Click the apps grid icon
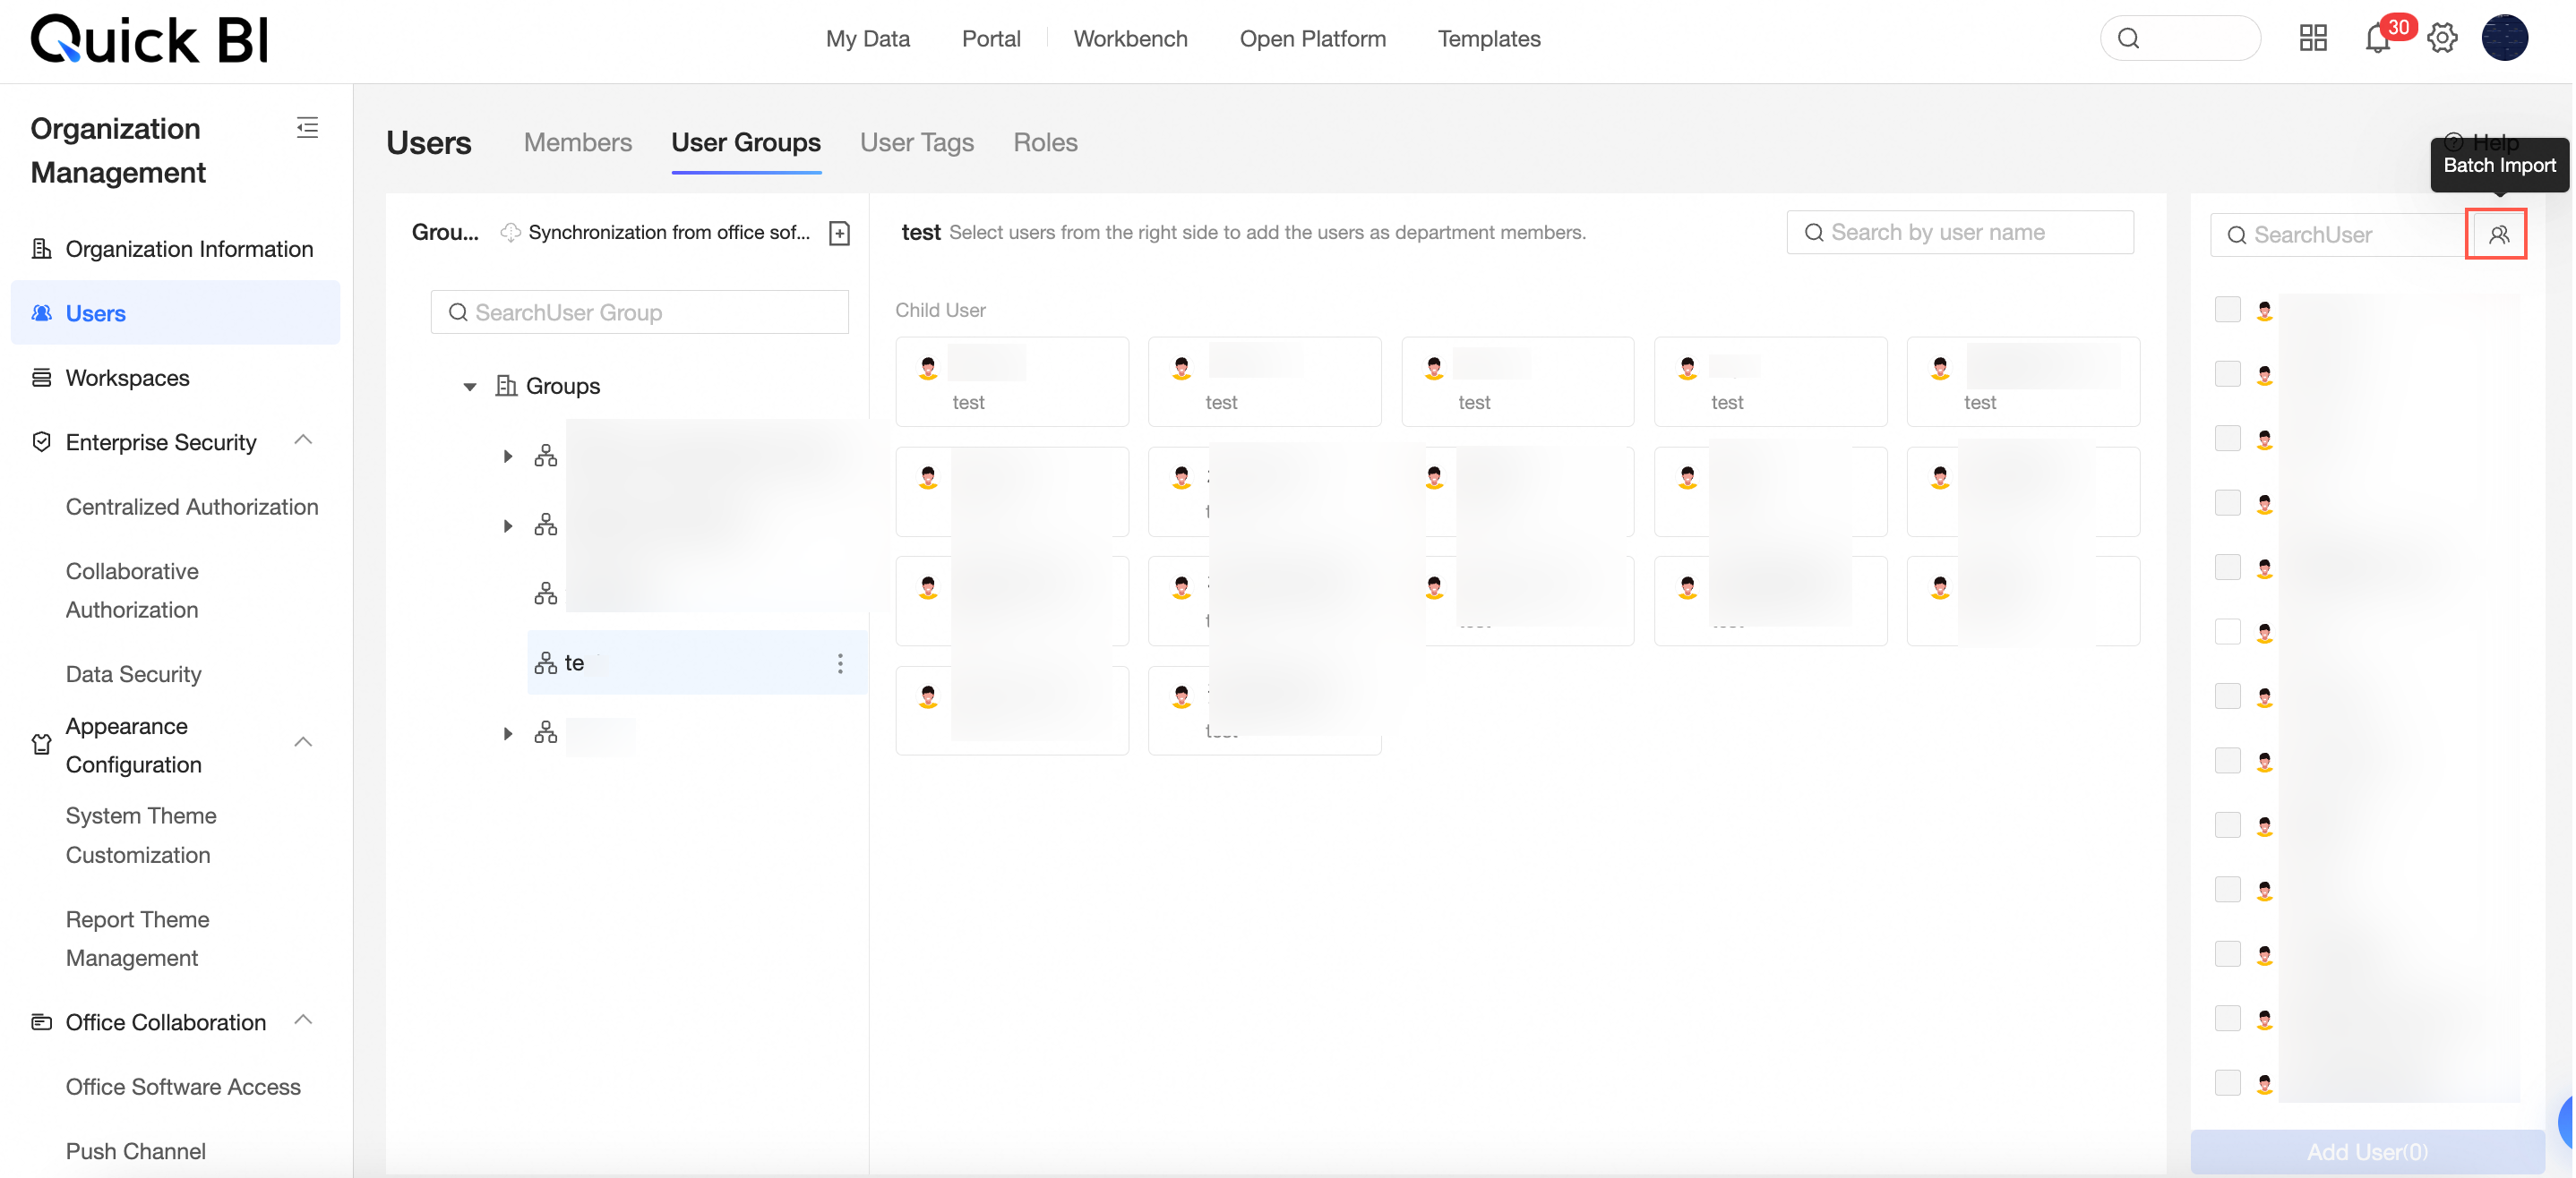The image size is (2576, 1178). (x=2312, y=39)
